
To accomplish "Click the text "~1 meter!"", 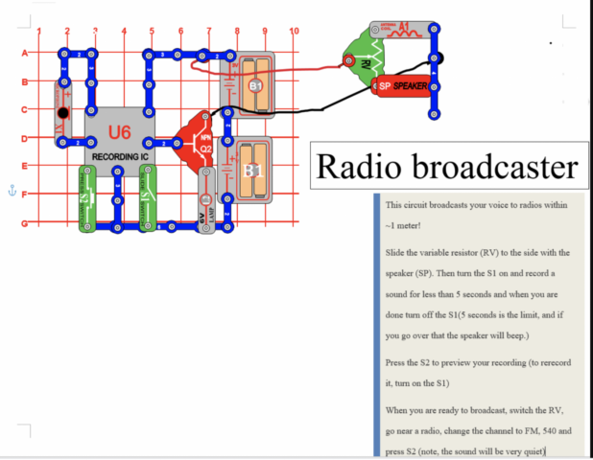I will point(403,226).
